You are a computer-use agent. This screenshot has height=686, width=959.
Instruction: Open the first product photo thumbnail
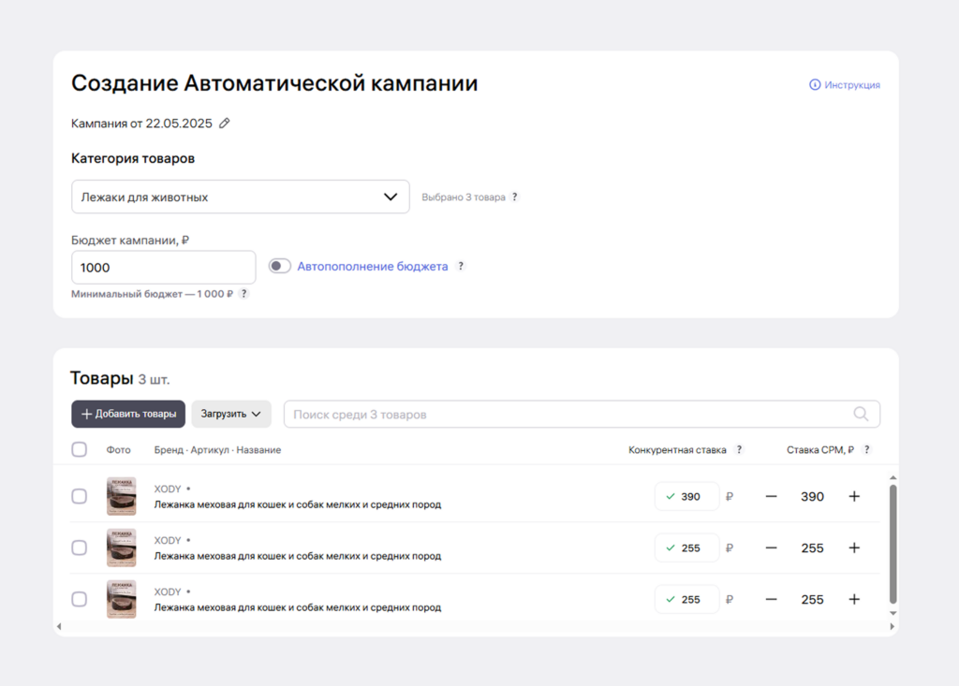point(121,496)
